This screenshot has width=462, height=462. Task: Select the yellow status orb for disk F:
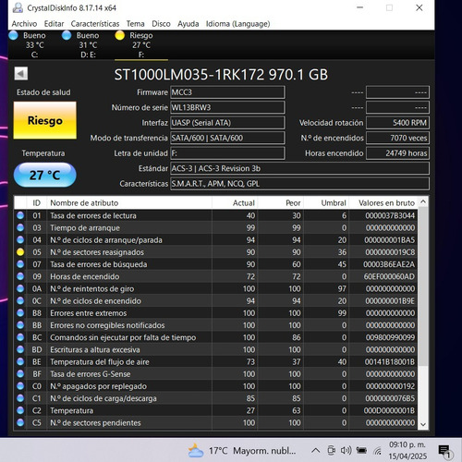pos(119,35)
